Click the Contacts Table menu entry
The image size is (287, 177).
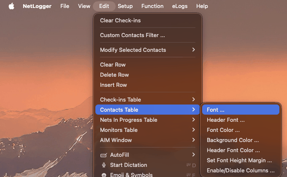click(148, 110)
